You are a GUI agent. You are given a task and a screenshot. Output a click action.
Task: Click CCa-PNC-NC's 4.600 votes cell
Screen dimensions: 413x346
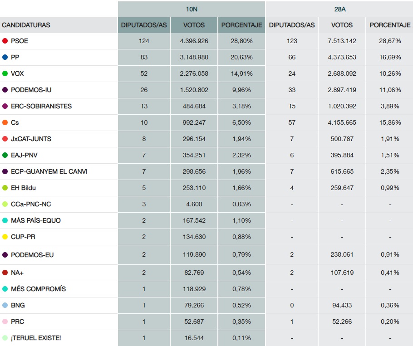pos(194,204)
